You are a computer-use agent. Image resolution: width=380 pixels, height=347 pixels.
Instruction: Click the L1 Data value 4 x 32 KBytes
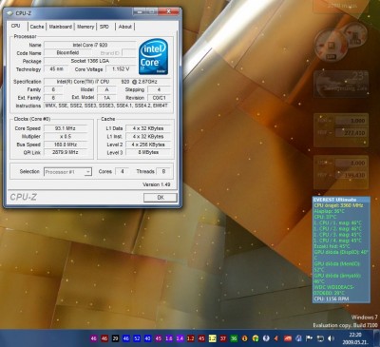click(x=148, y=128)
